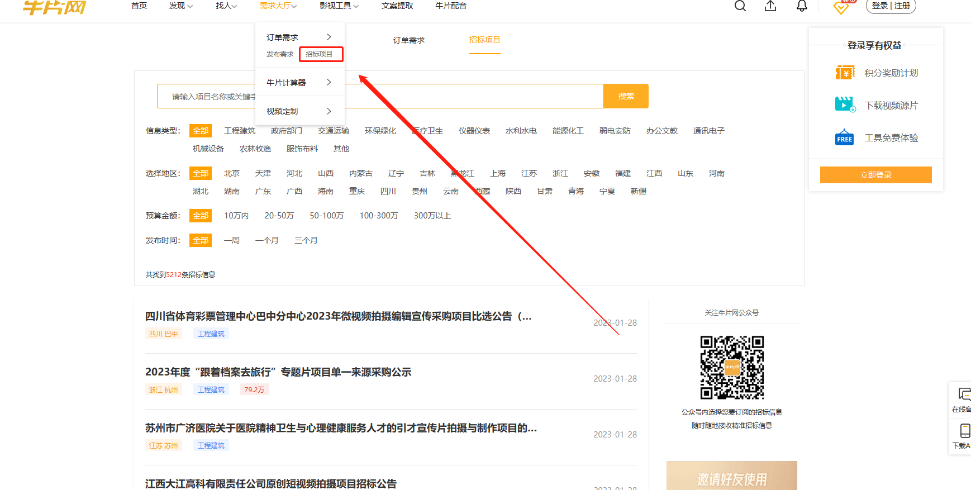Open the 四川省体育彩票管理中心 tender listing

pyautogui.click(x=339, y=316)
